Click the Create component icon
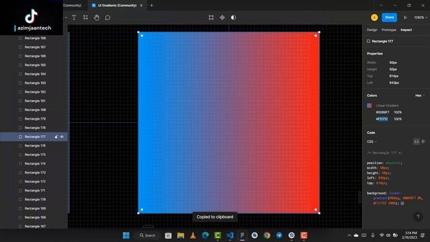Viewport: 430px width, 242px height. [x=222, y=17]
